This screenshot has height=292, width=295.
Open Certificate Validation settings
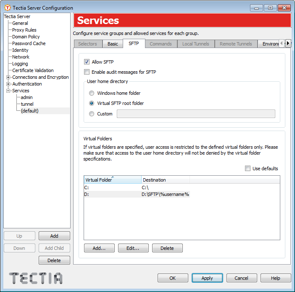(33, 70)
